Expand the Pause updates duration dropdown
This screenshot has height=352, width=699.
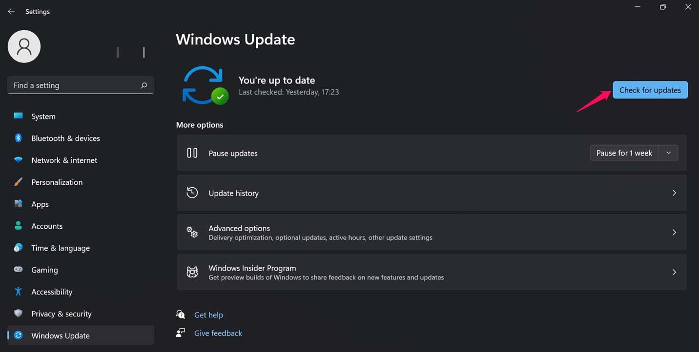[668, 153]
